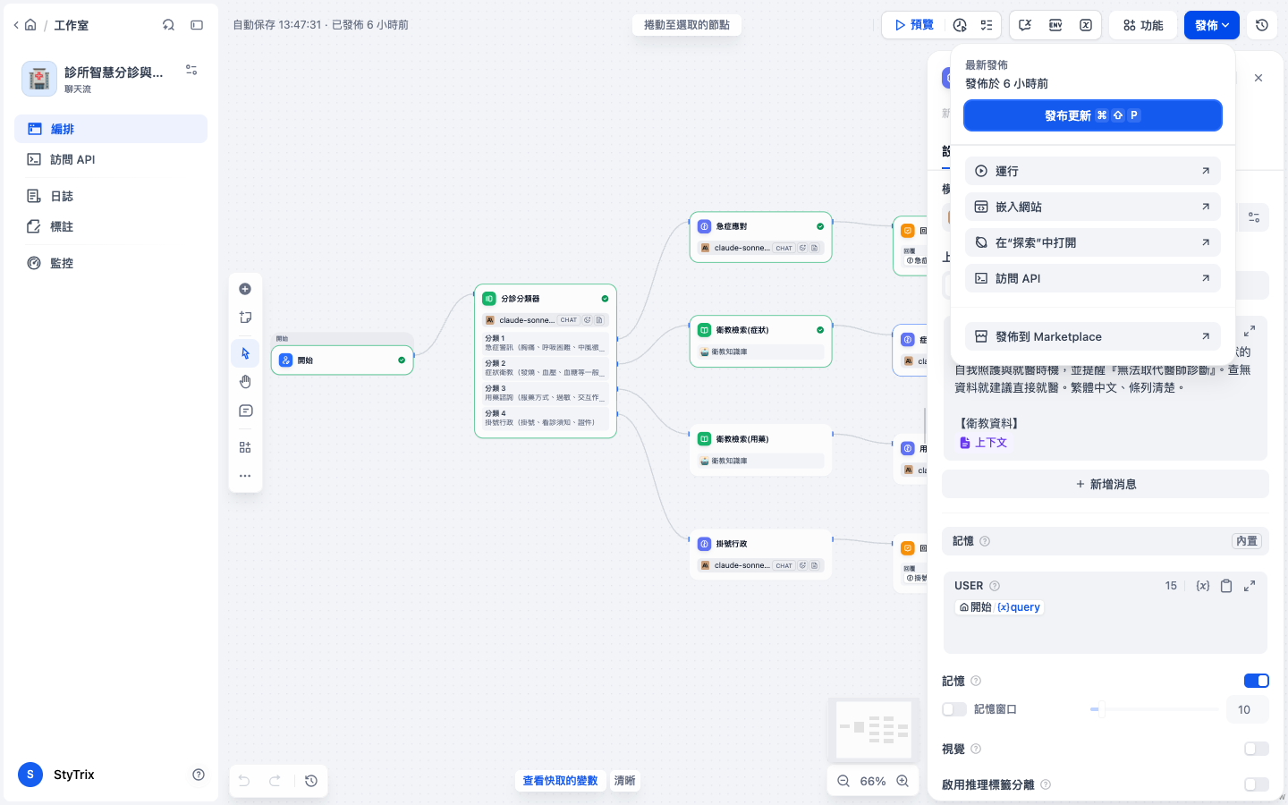Screen dimensions: 1288x805
Task: Add a comment note on canvas
Action: click(x=245, y=411)
